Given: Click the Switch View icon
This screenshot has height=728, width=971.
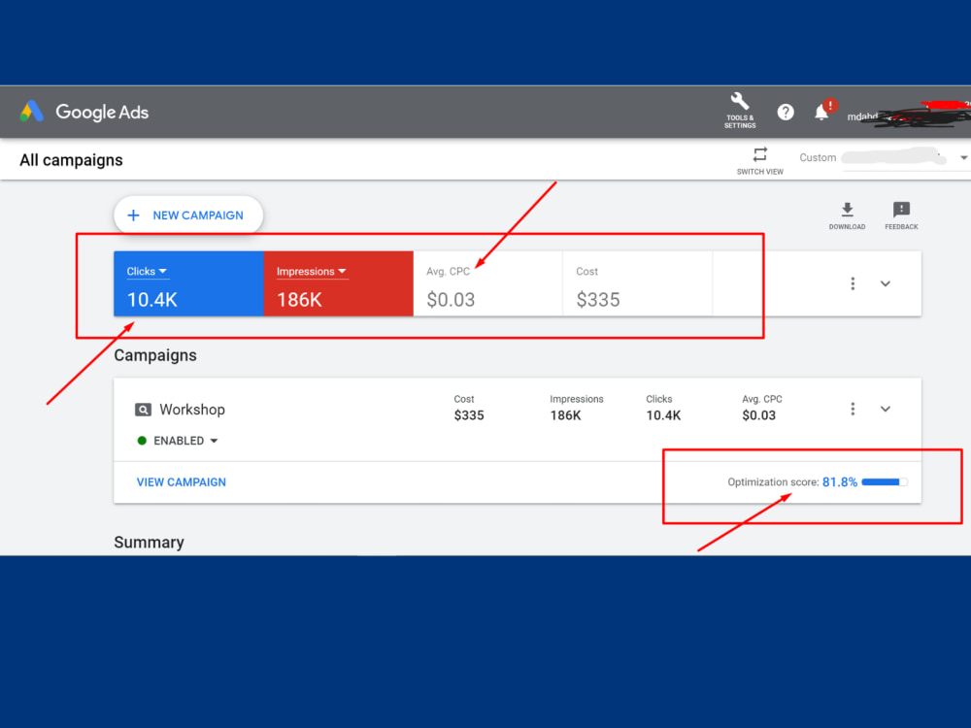Looking at the screenshot, I should point(760,154).
